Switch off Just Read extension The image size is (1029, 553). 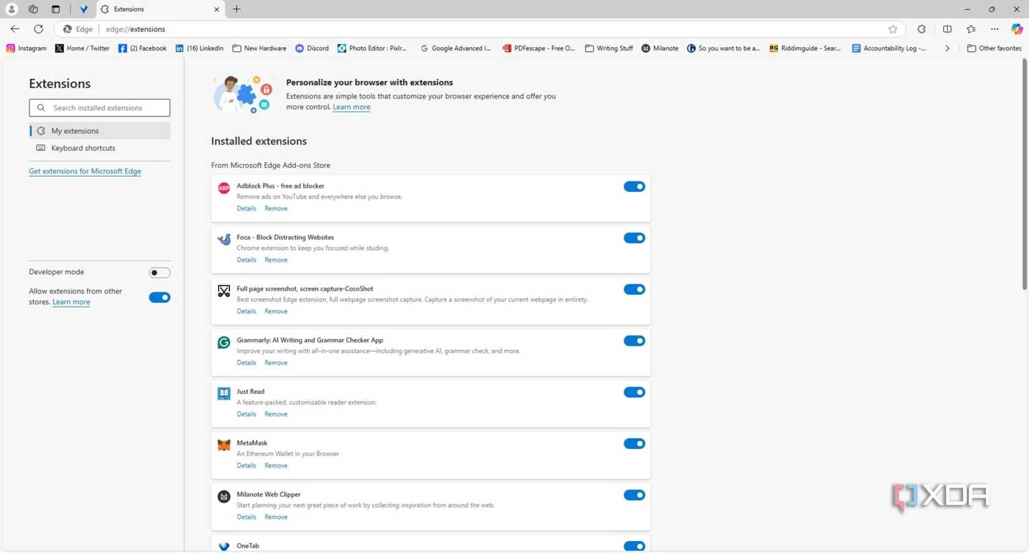[634, 392]
